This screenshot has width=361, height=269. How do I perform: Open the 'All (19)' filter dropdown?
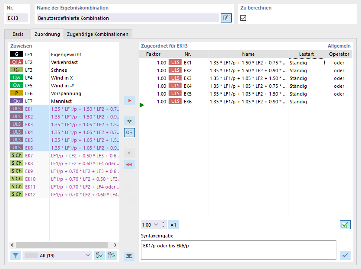(57, 256)
